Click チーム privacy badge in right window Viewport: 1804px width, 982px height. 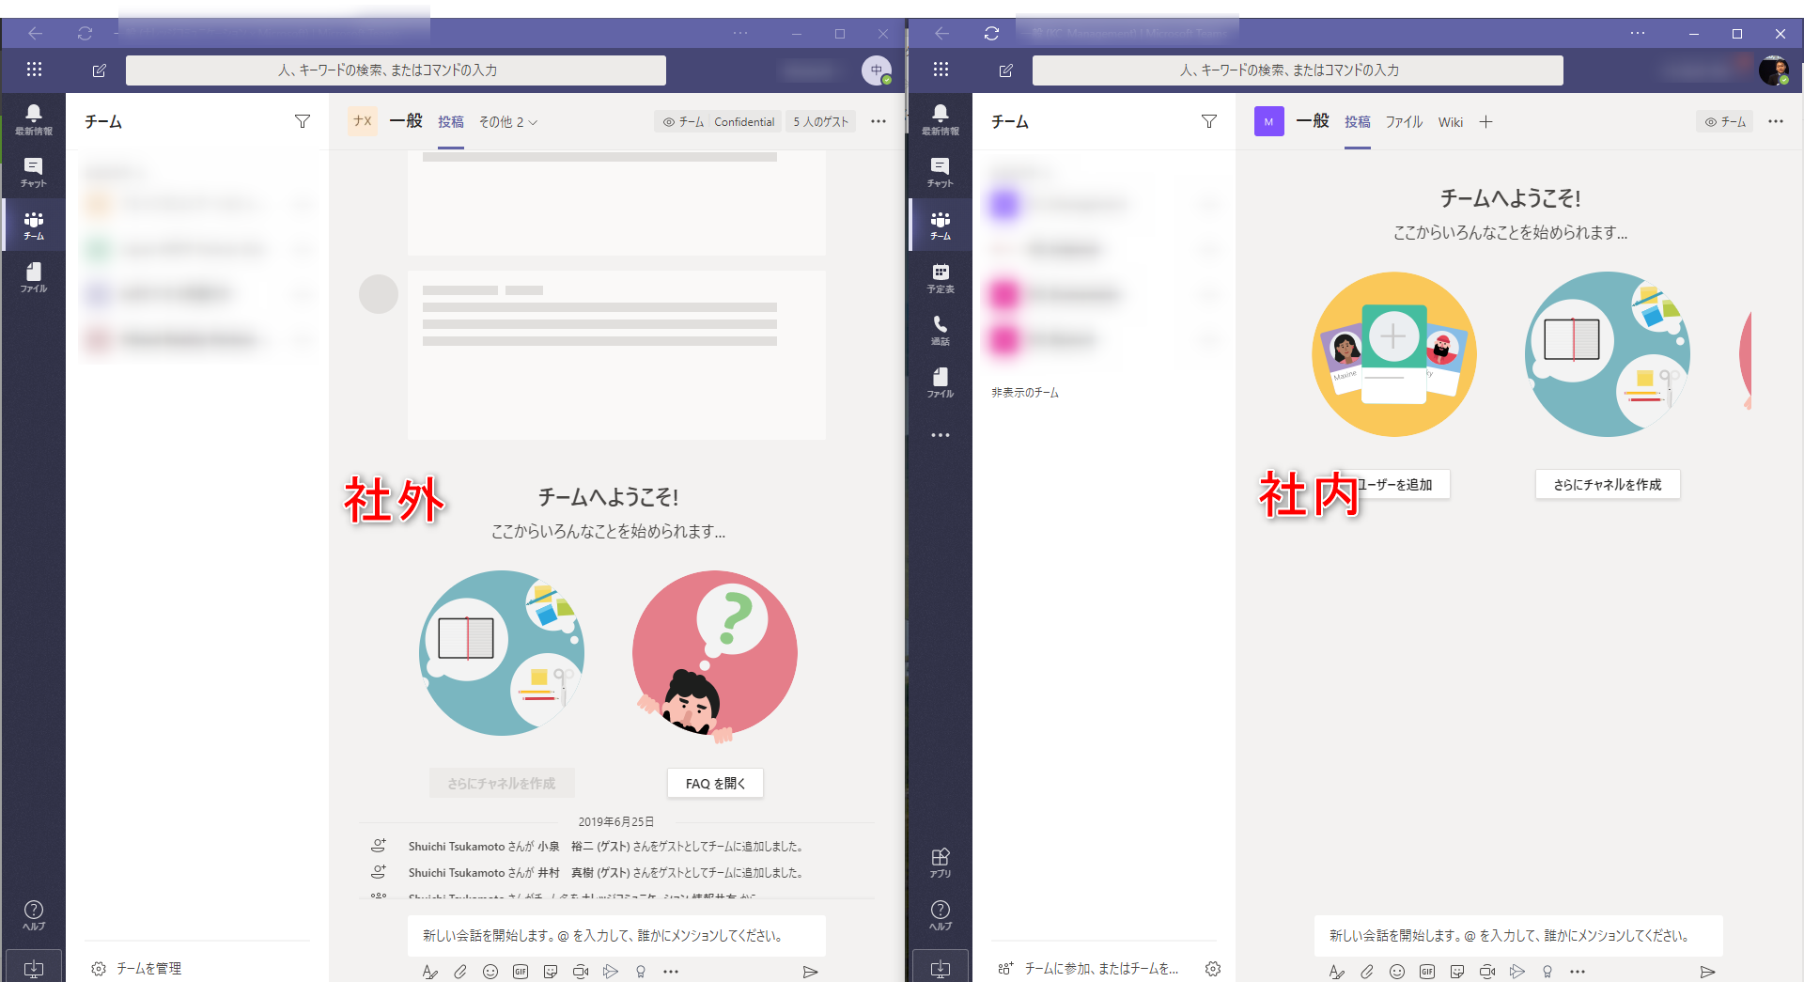pos(1725,122)
